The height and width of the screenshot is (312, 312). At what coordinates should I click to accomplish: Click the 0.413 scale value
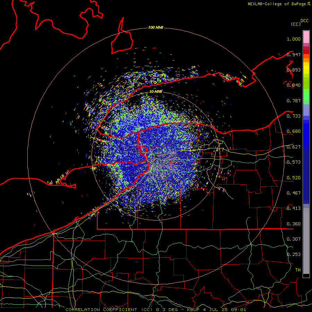(x=294, y=208)
